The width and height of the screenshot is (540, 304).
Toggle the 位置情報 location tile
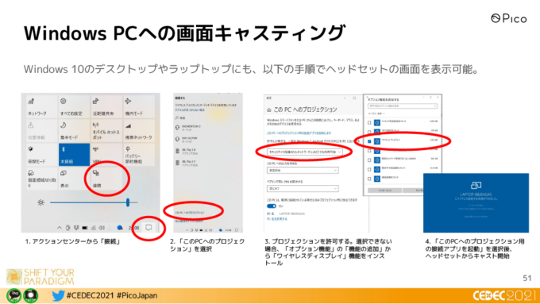click(x=41, y=130)
